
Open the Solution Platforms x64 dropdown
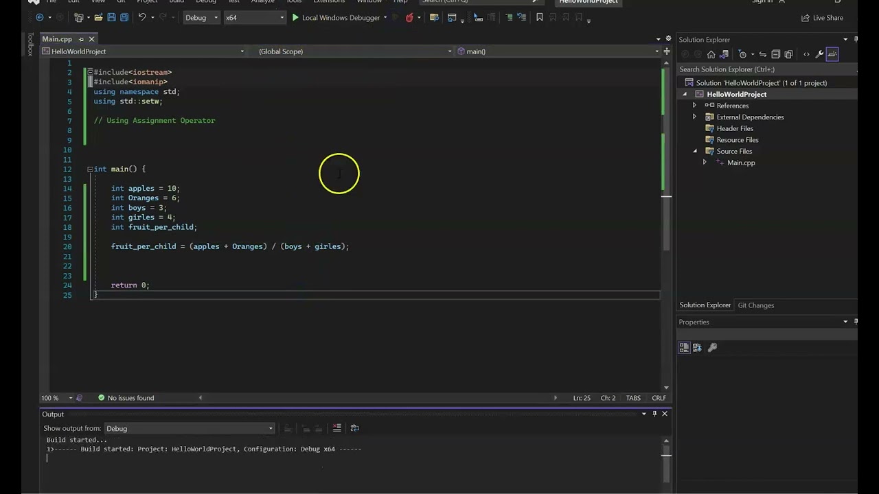pos(255,18)
